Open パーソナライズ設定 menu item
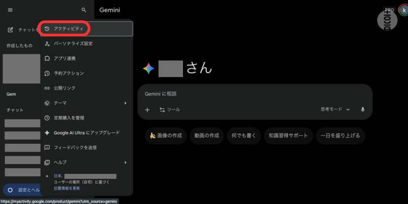The image size is (408, 204). click(73, 44)
